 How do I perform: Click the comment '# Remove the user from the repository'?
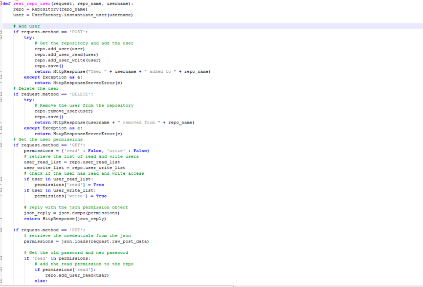click(x=84, y=105)
